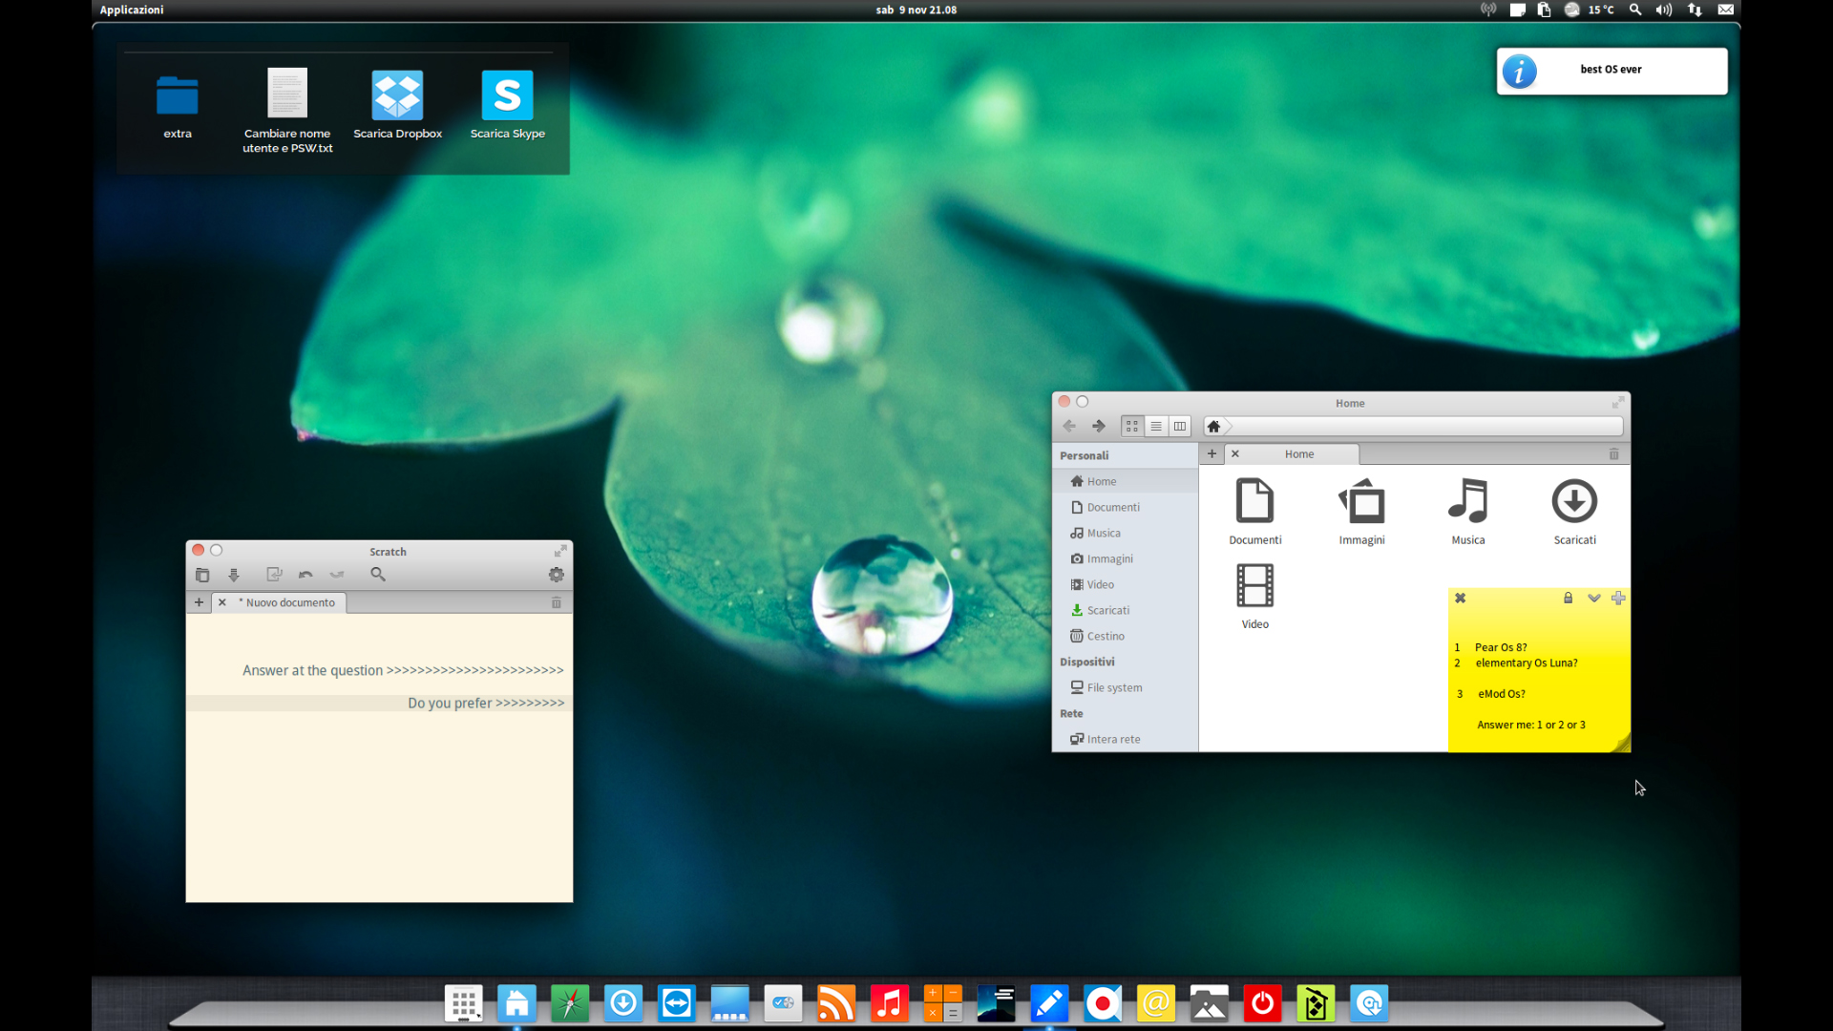Open Cambiare nome utente e PSW.txt file
Viewport: 1833px width, 1031px height.
pyautogui.click(x=287, y=109)
